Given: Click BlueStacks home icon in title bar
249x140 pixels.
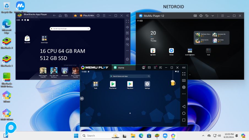Looking at the screenshot, I should pyautogui.click(x=60, y=16).
